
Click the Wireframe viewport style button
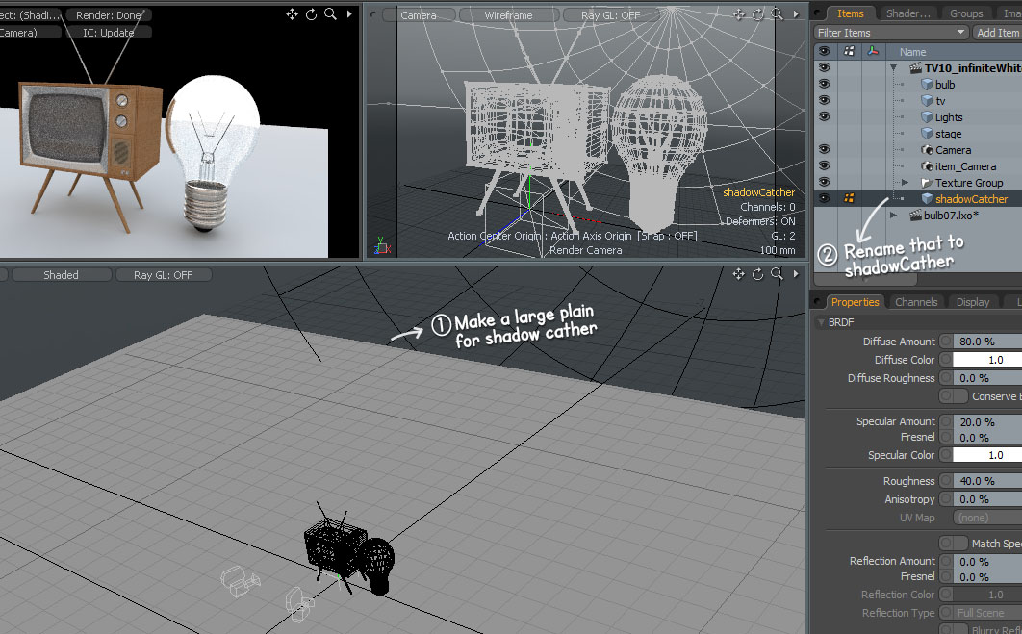(x=510, y=15)
